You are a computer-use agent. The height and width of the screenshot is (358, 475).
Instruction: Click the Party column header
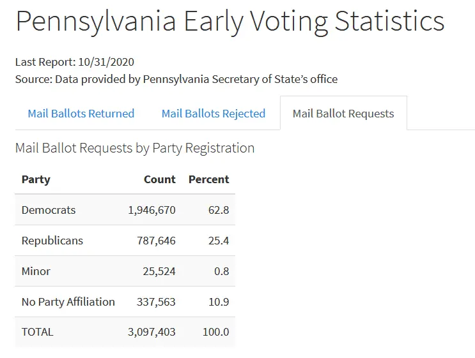tap(36, 179)
